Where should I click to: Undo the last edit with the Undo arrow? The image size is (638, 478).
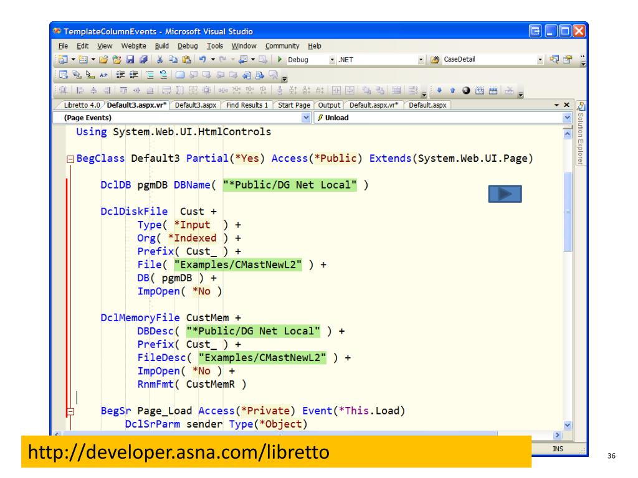coord(202,60)
